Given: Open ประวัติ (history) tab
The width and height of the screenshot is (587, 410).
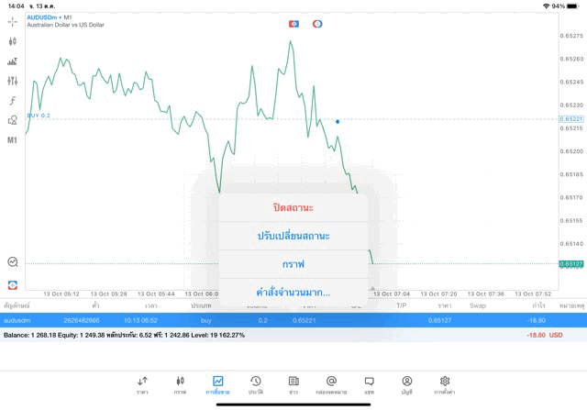Looking at the screenshot, I should (256, 384).
